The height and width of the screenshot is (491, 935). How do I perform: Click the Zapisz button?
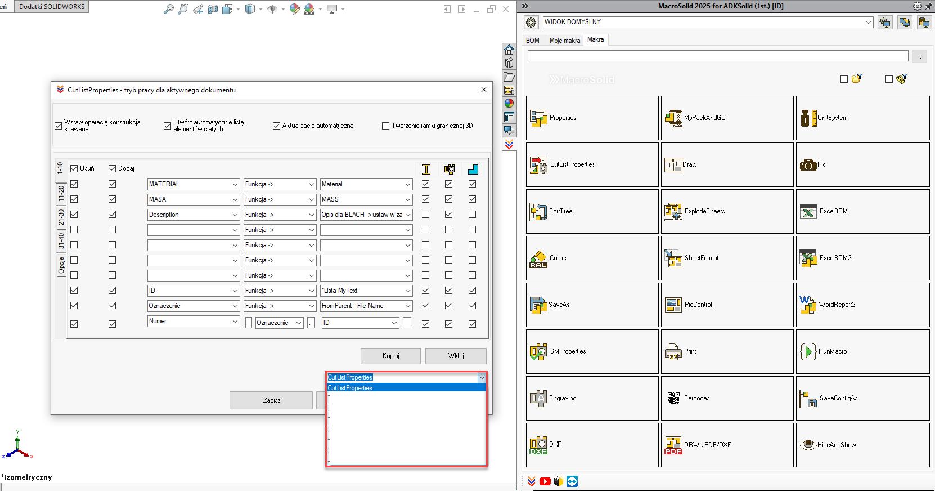[x=271, y=400]
